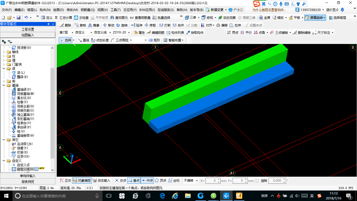Image resolution: width=357 pixels, height=201 pixels.
Task: Open 查找图元 find element
Action: tap(119, 18)
